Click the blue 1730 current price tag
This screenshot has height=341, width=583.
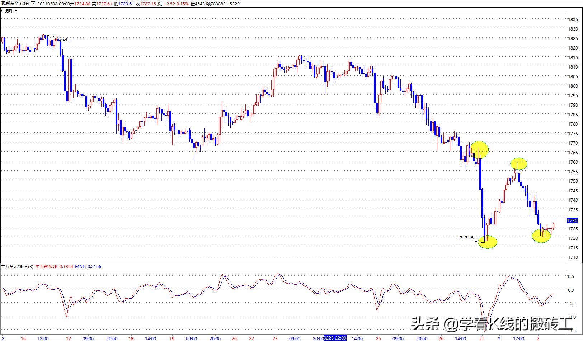pyautogui.click(x=572, y=220)
